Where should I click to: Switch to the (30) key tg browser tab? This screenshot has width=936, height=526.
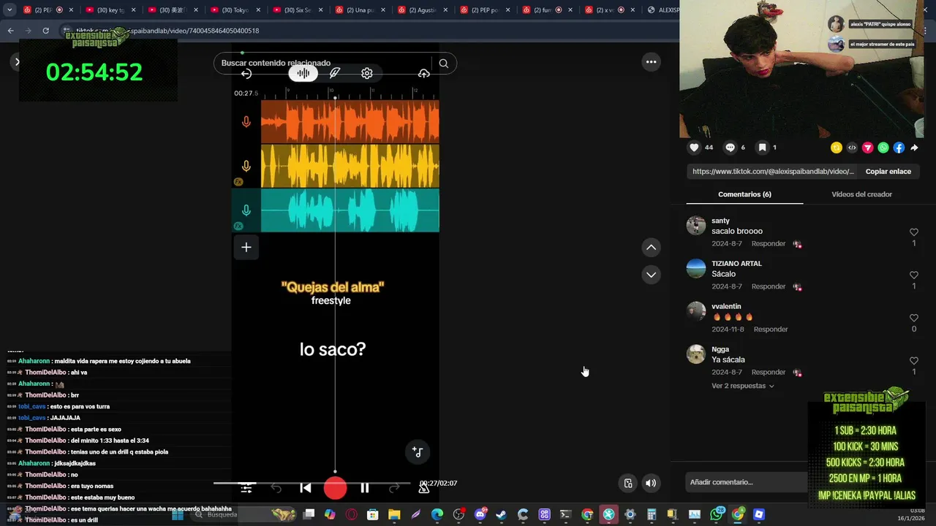pyautogui.click(x=111, y=10)
